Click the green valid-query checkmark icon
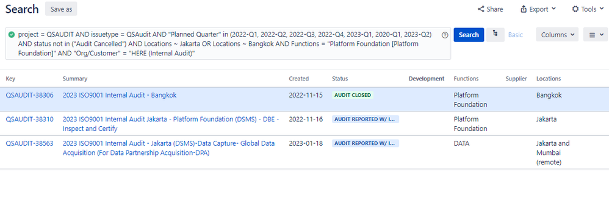This screenshot has height=220, width=609. (x=11, y=34)
